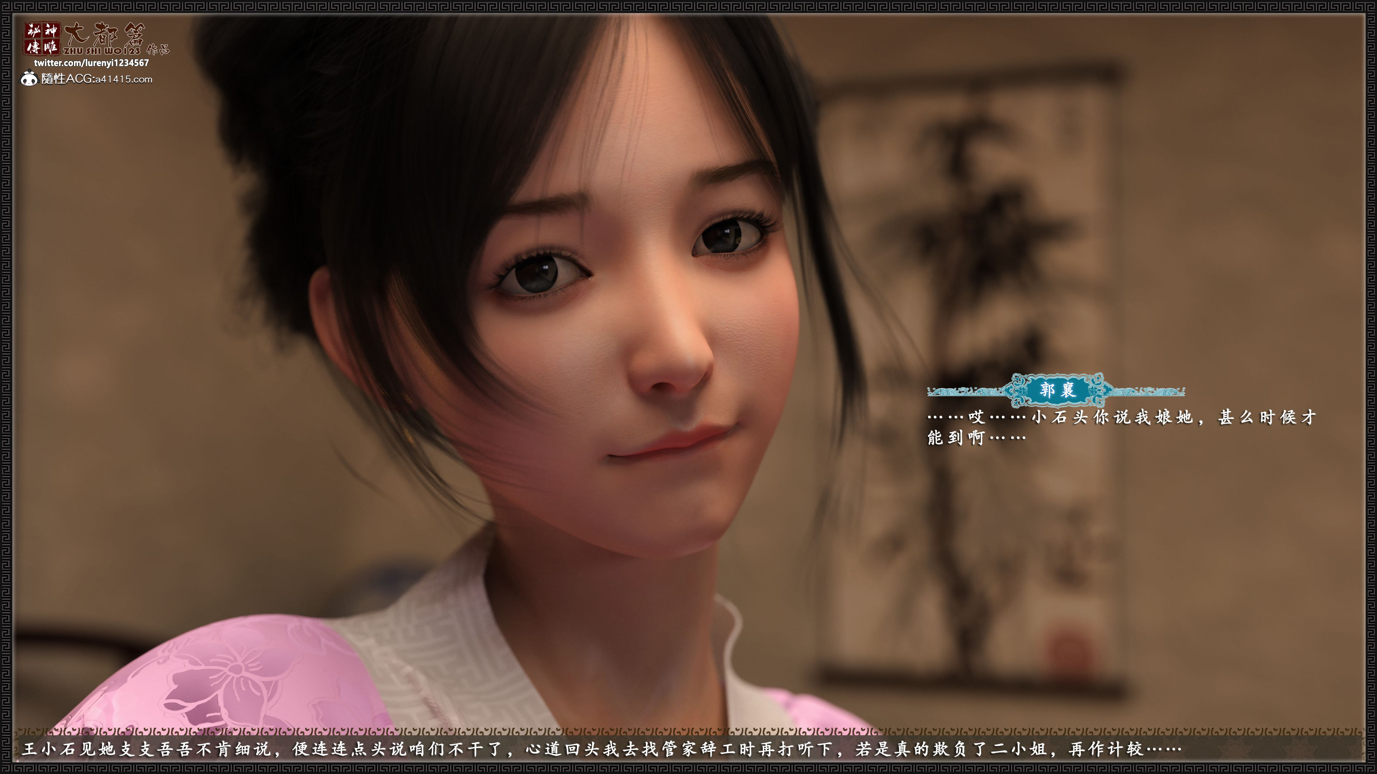Open the a41415.com link

click(123, 79)
